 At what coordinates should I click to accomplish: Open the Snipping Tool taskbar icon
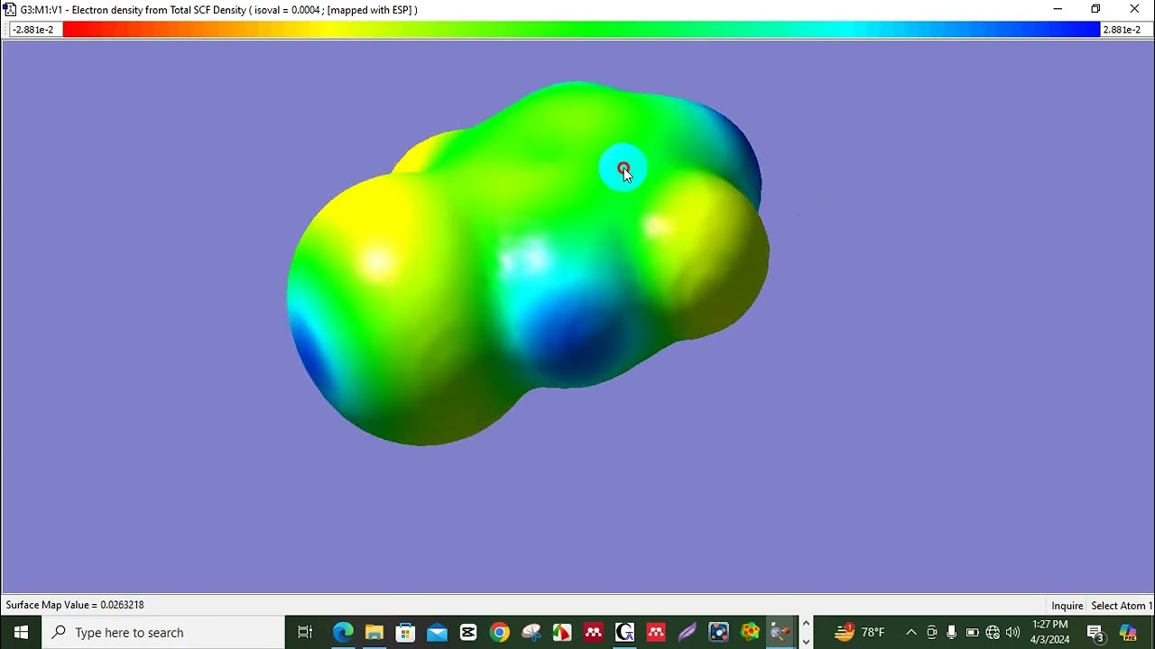531,633
